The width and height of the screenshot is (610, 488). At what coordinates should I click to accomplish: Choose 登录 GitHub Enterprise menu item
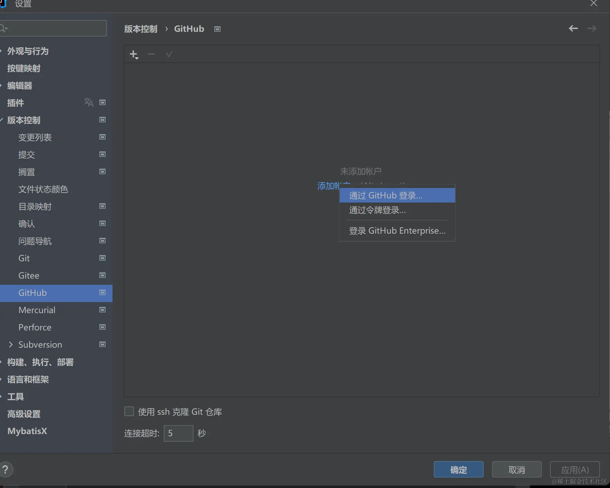click(x=397, y=231)
